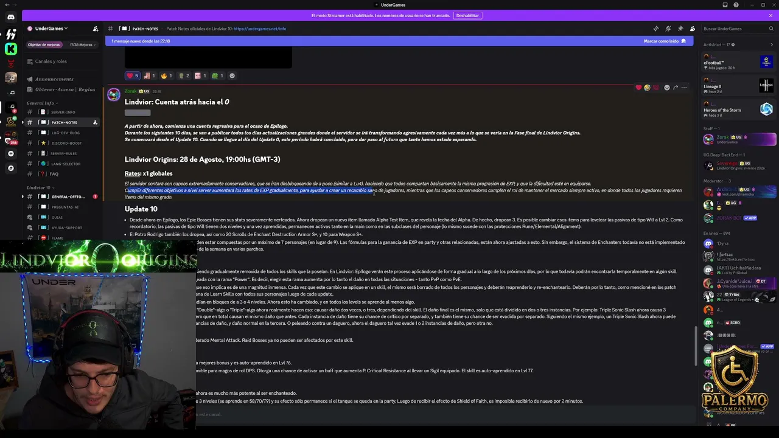This screenshot has width=779, height=438.
Task: Close the Streamer mode banner
Action: point(770,15)
